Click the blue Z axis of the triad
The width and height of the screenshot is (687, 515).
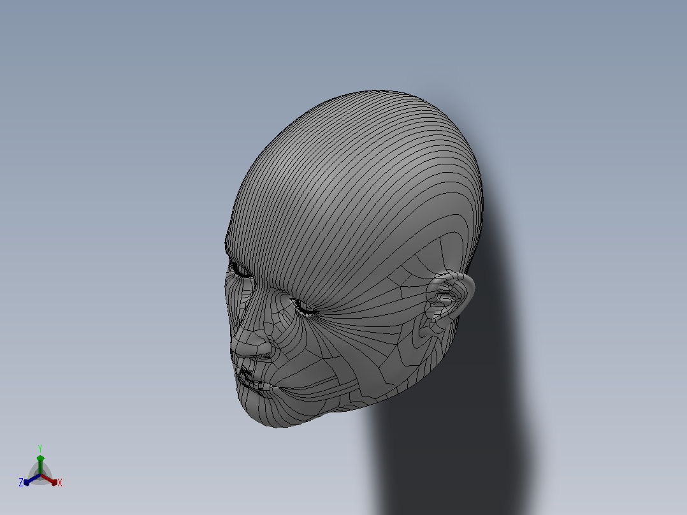pyautogui.click(x=32, y=479)
